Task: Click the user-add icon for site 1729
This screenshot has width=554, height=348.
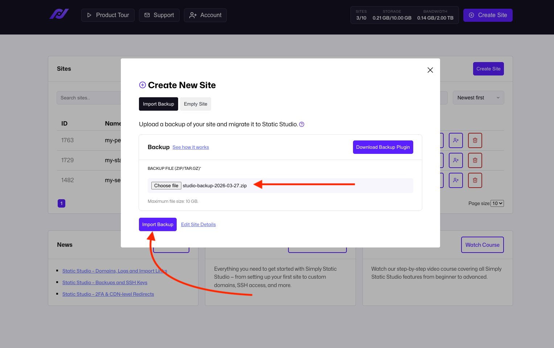Action: (x=456, y=160)
